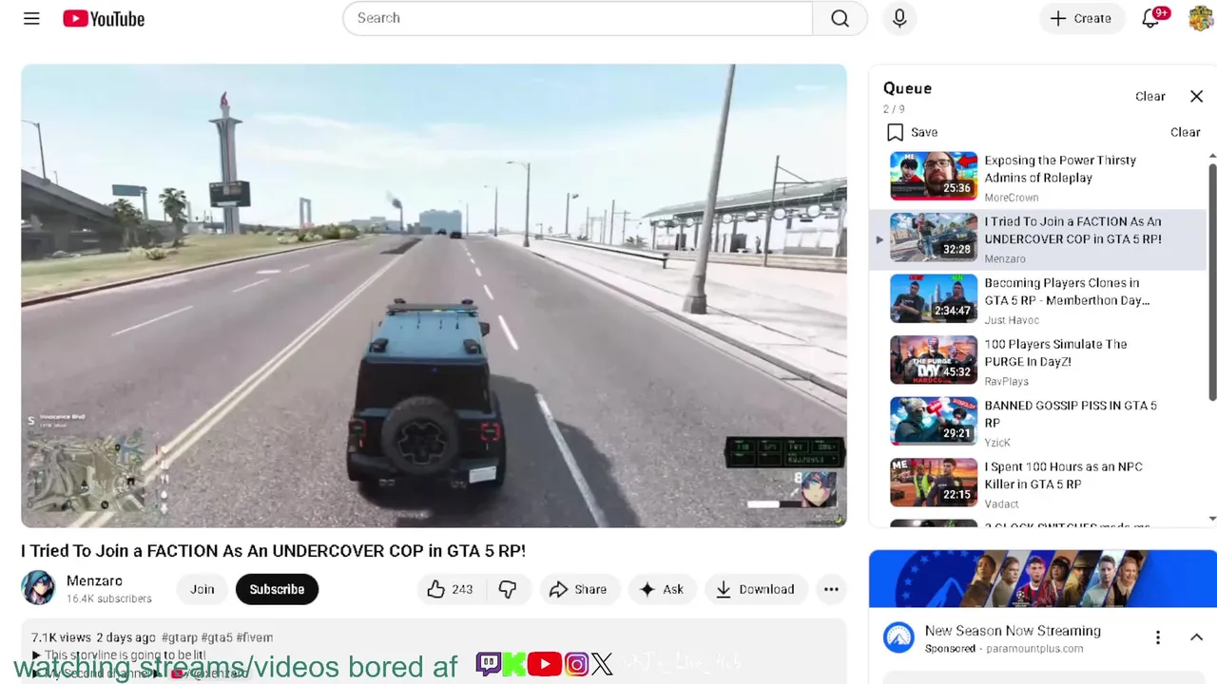The height and width of the screenshot is (684, 1217).
Task: Open the notifications bell
Action: coord(1151,18)
